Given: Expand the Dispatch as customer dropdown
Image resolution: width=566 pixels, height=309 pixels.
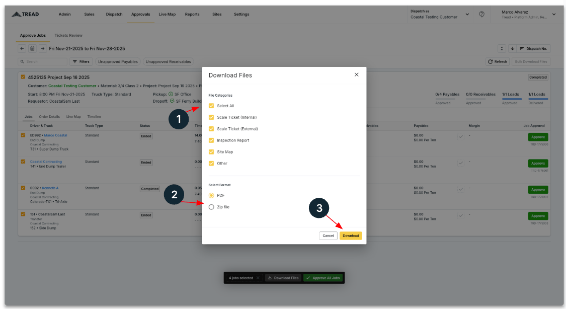Looking at the screenshot, I should pos(467,15).
